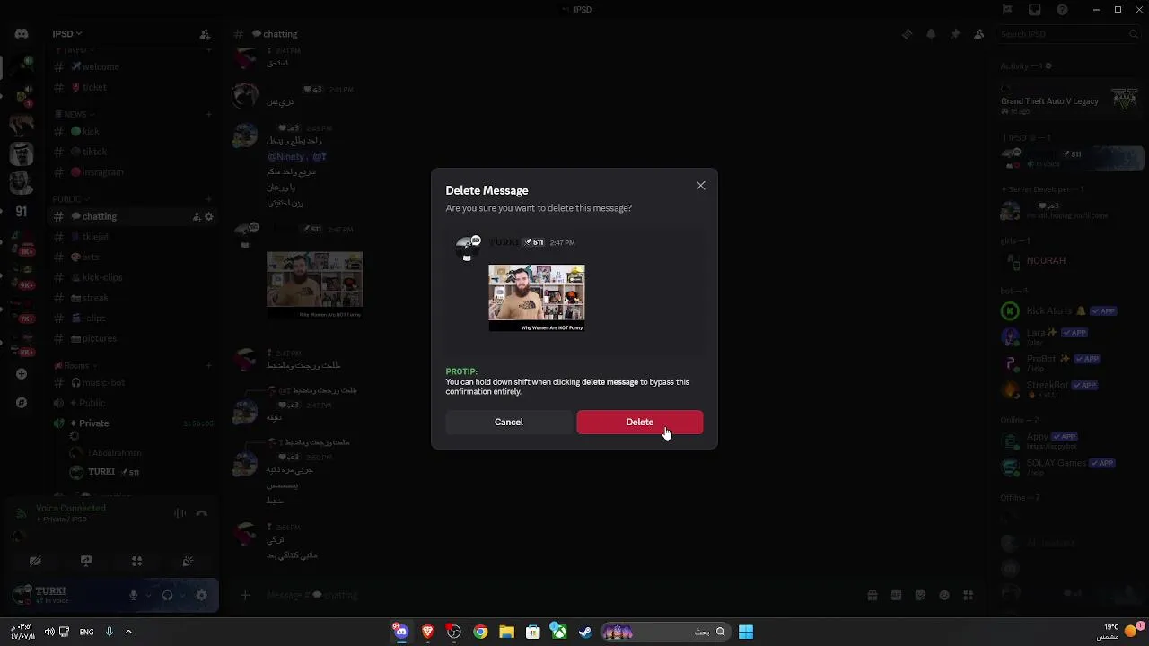Close the Delete Message dialog with X
1149x646 pixels.
click(x=700, y=186)
